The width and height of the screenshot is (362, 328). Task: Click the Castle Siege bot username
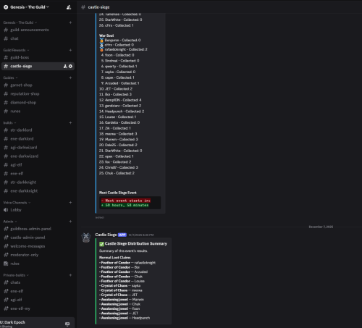point(106,235)
